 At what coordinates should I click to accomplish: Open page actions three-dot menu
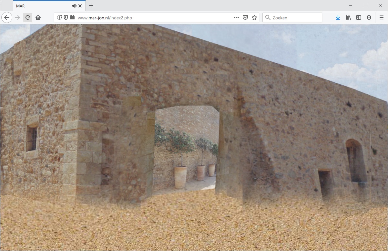coord(236,17)
